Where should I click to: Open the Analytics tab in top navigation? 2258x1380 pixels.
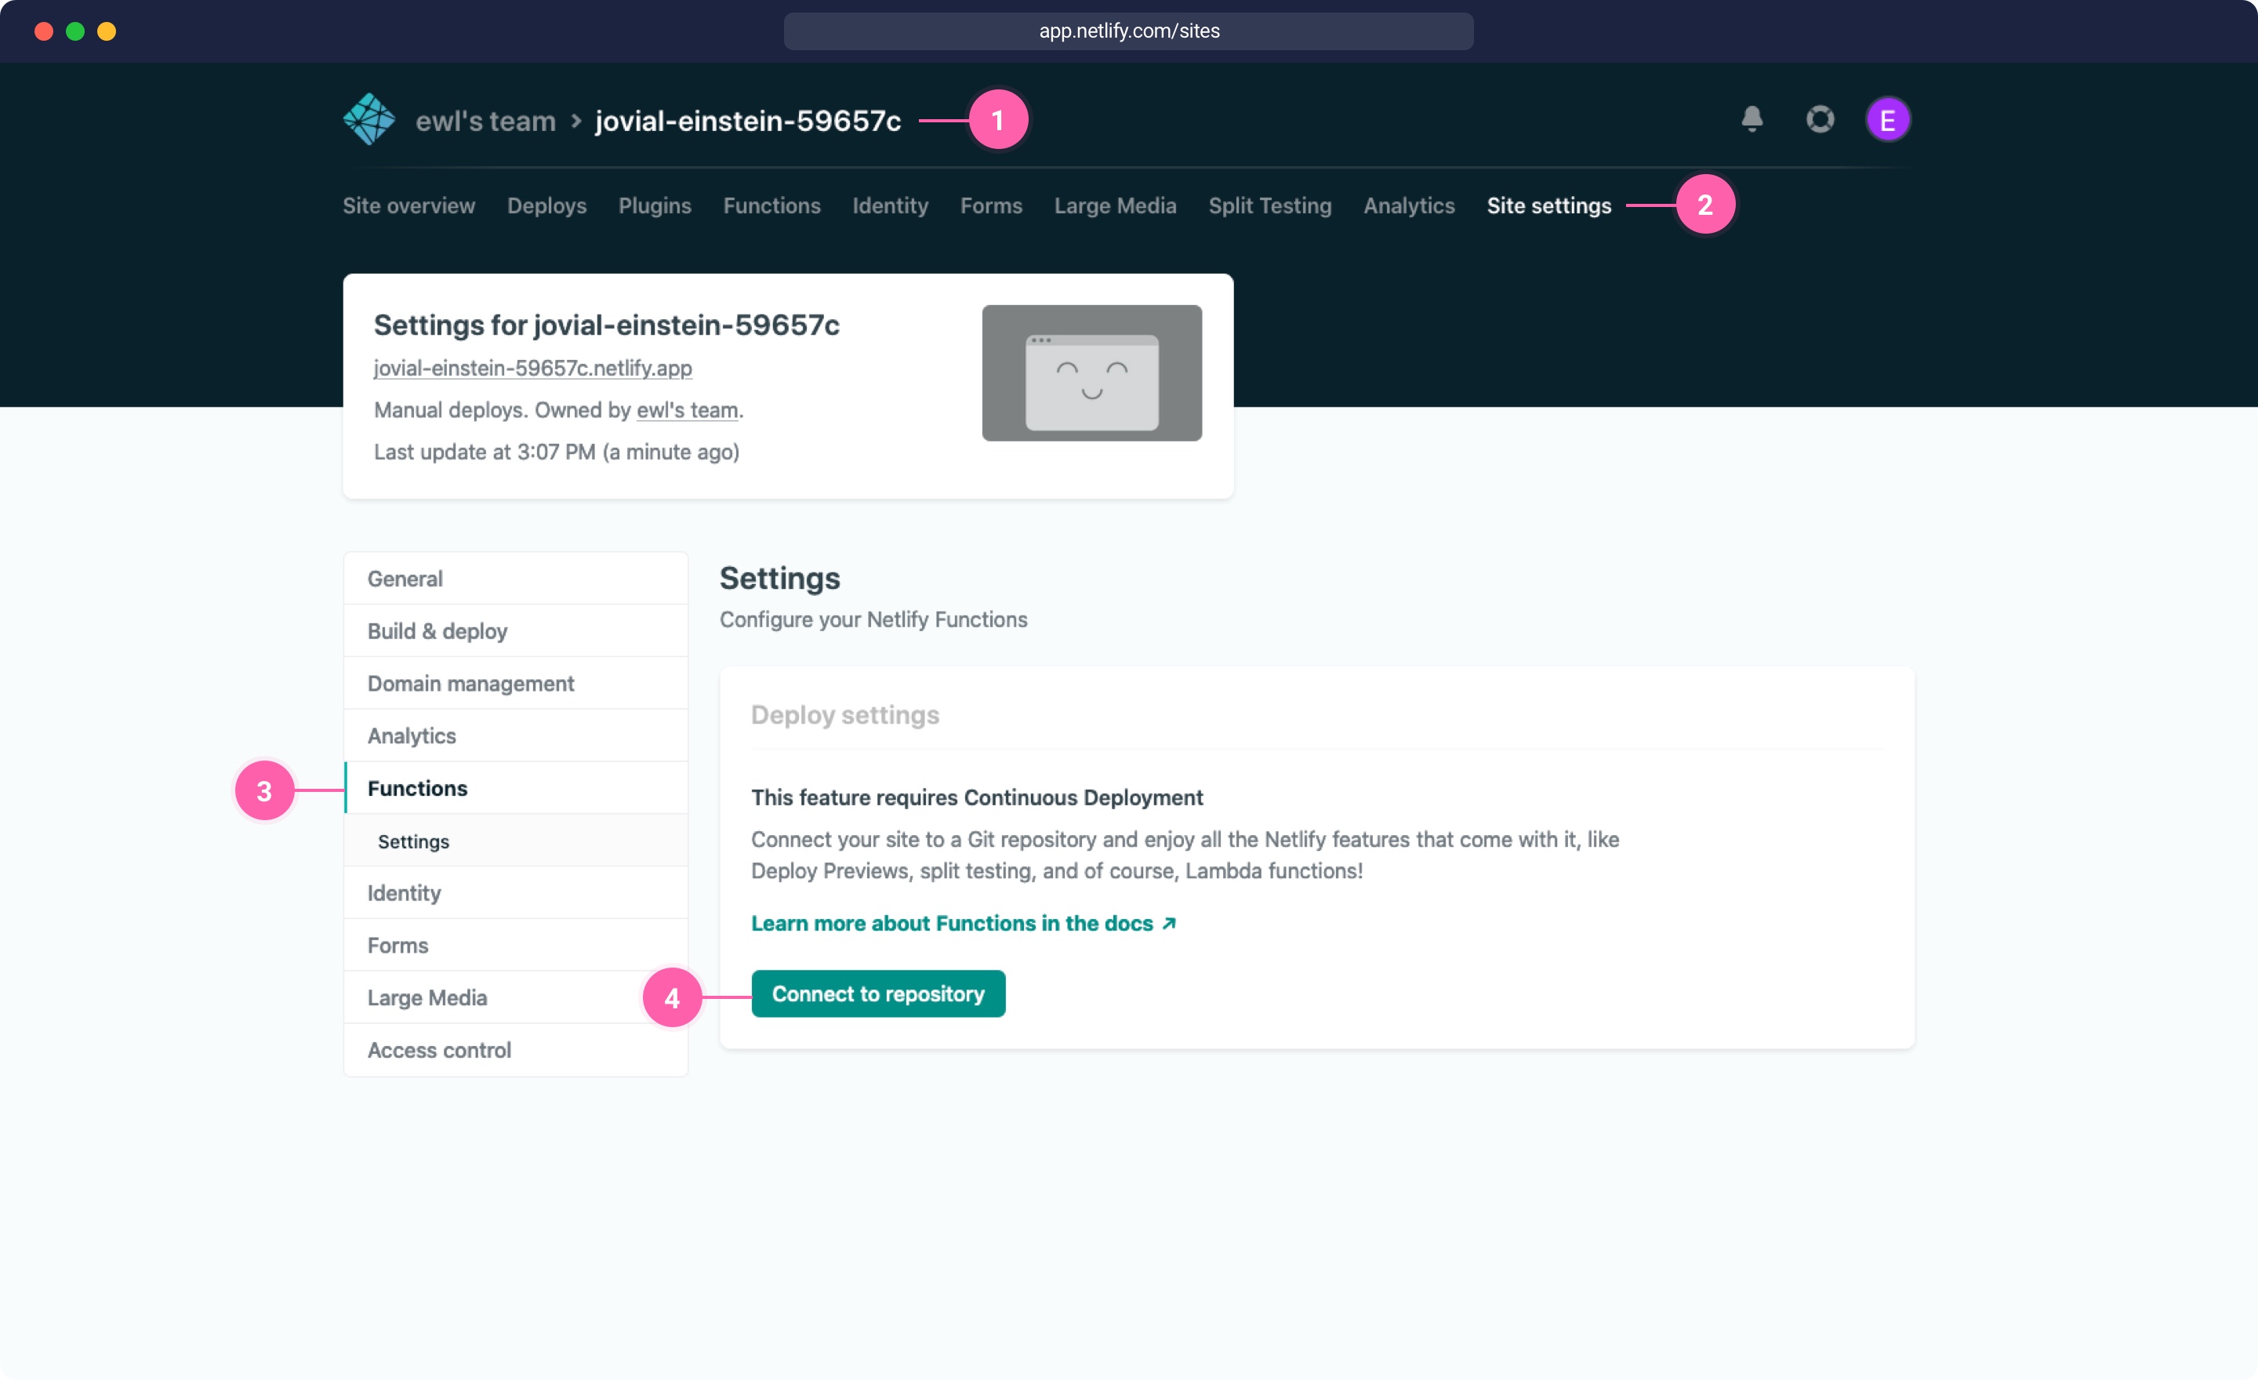(x=1408, y=205)
